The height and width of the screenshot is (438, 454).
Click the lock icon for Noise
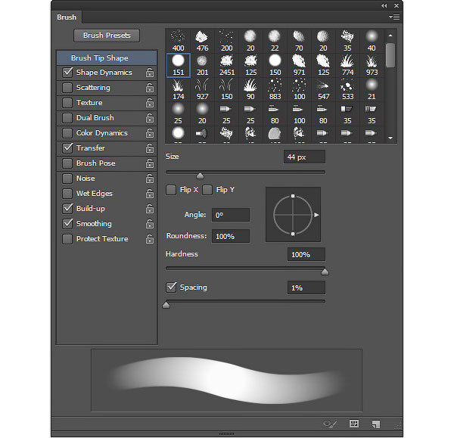pos(150,179)
